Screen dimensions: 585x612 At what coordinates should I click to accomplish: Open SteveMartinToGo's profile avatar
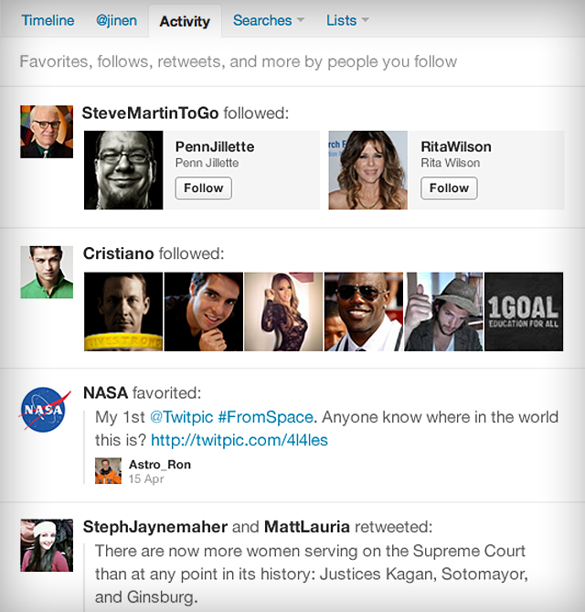pyautogui.click(x=46, y=132)
